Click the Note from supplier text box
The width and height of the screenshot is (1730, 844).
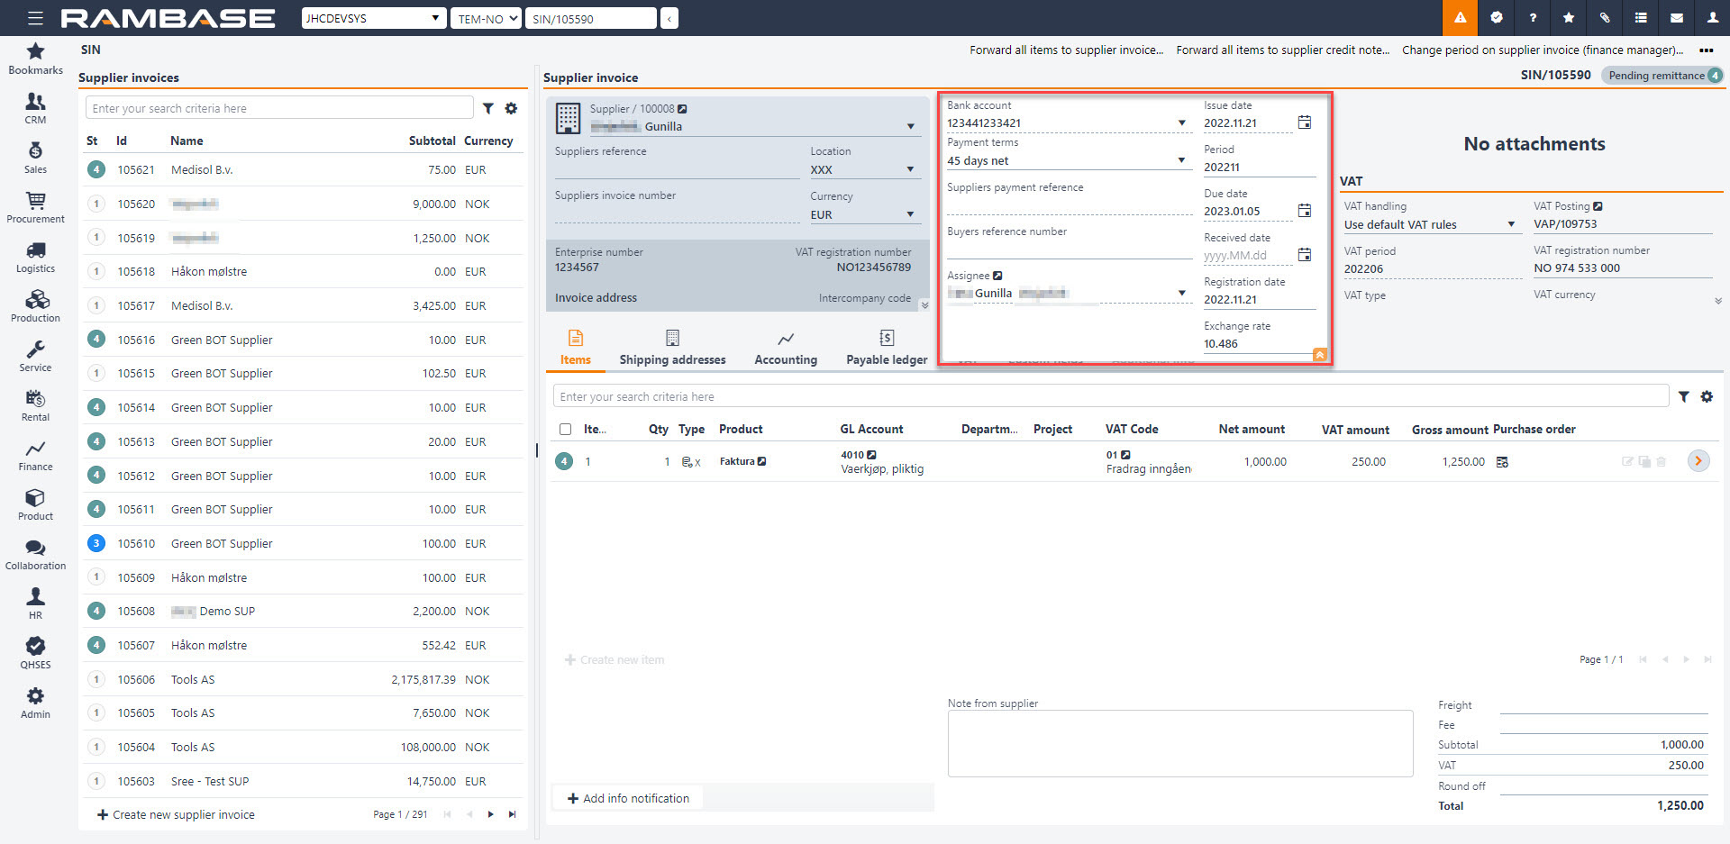tap(1179, 743)
